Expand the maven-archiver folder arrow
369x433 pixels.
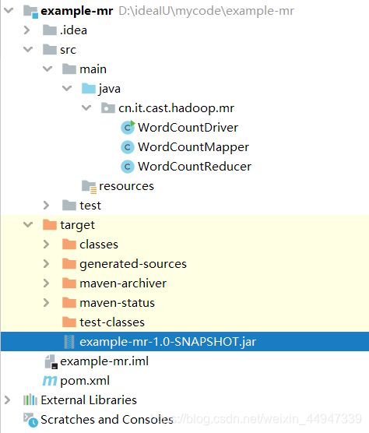pos(47,283)
